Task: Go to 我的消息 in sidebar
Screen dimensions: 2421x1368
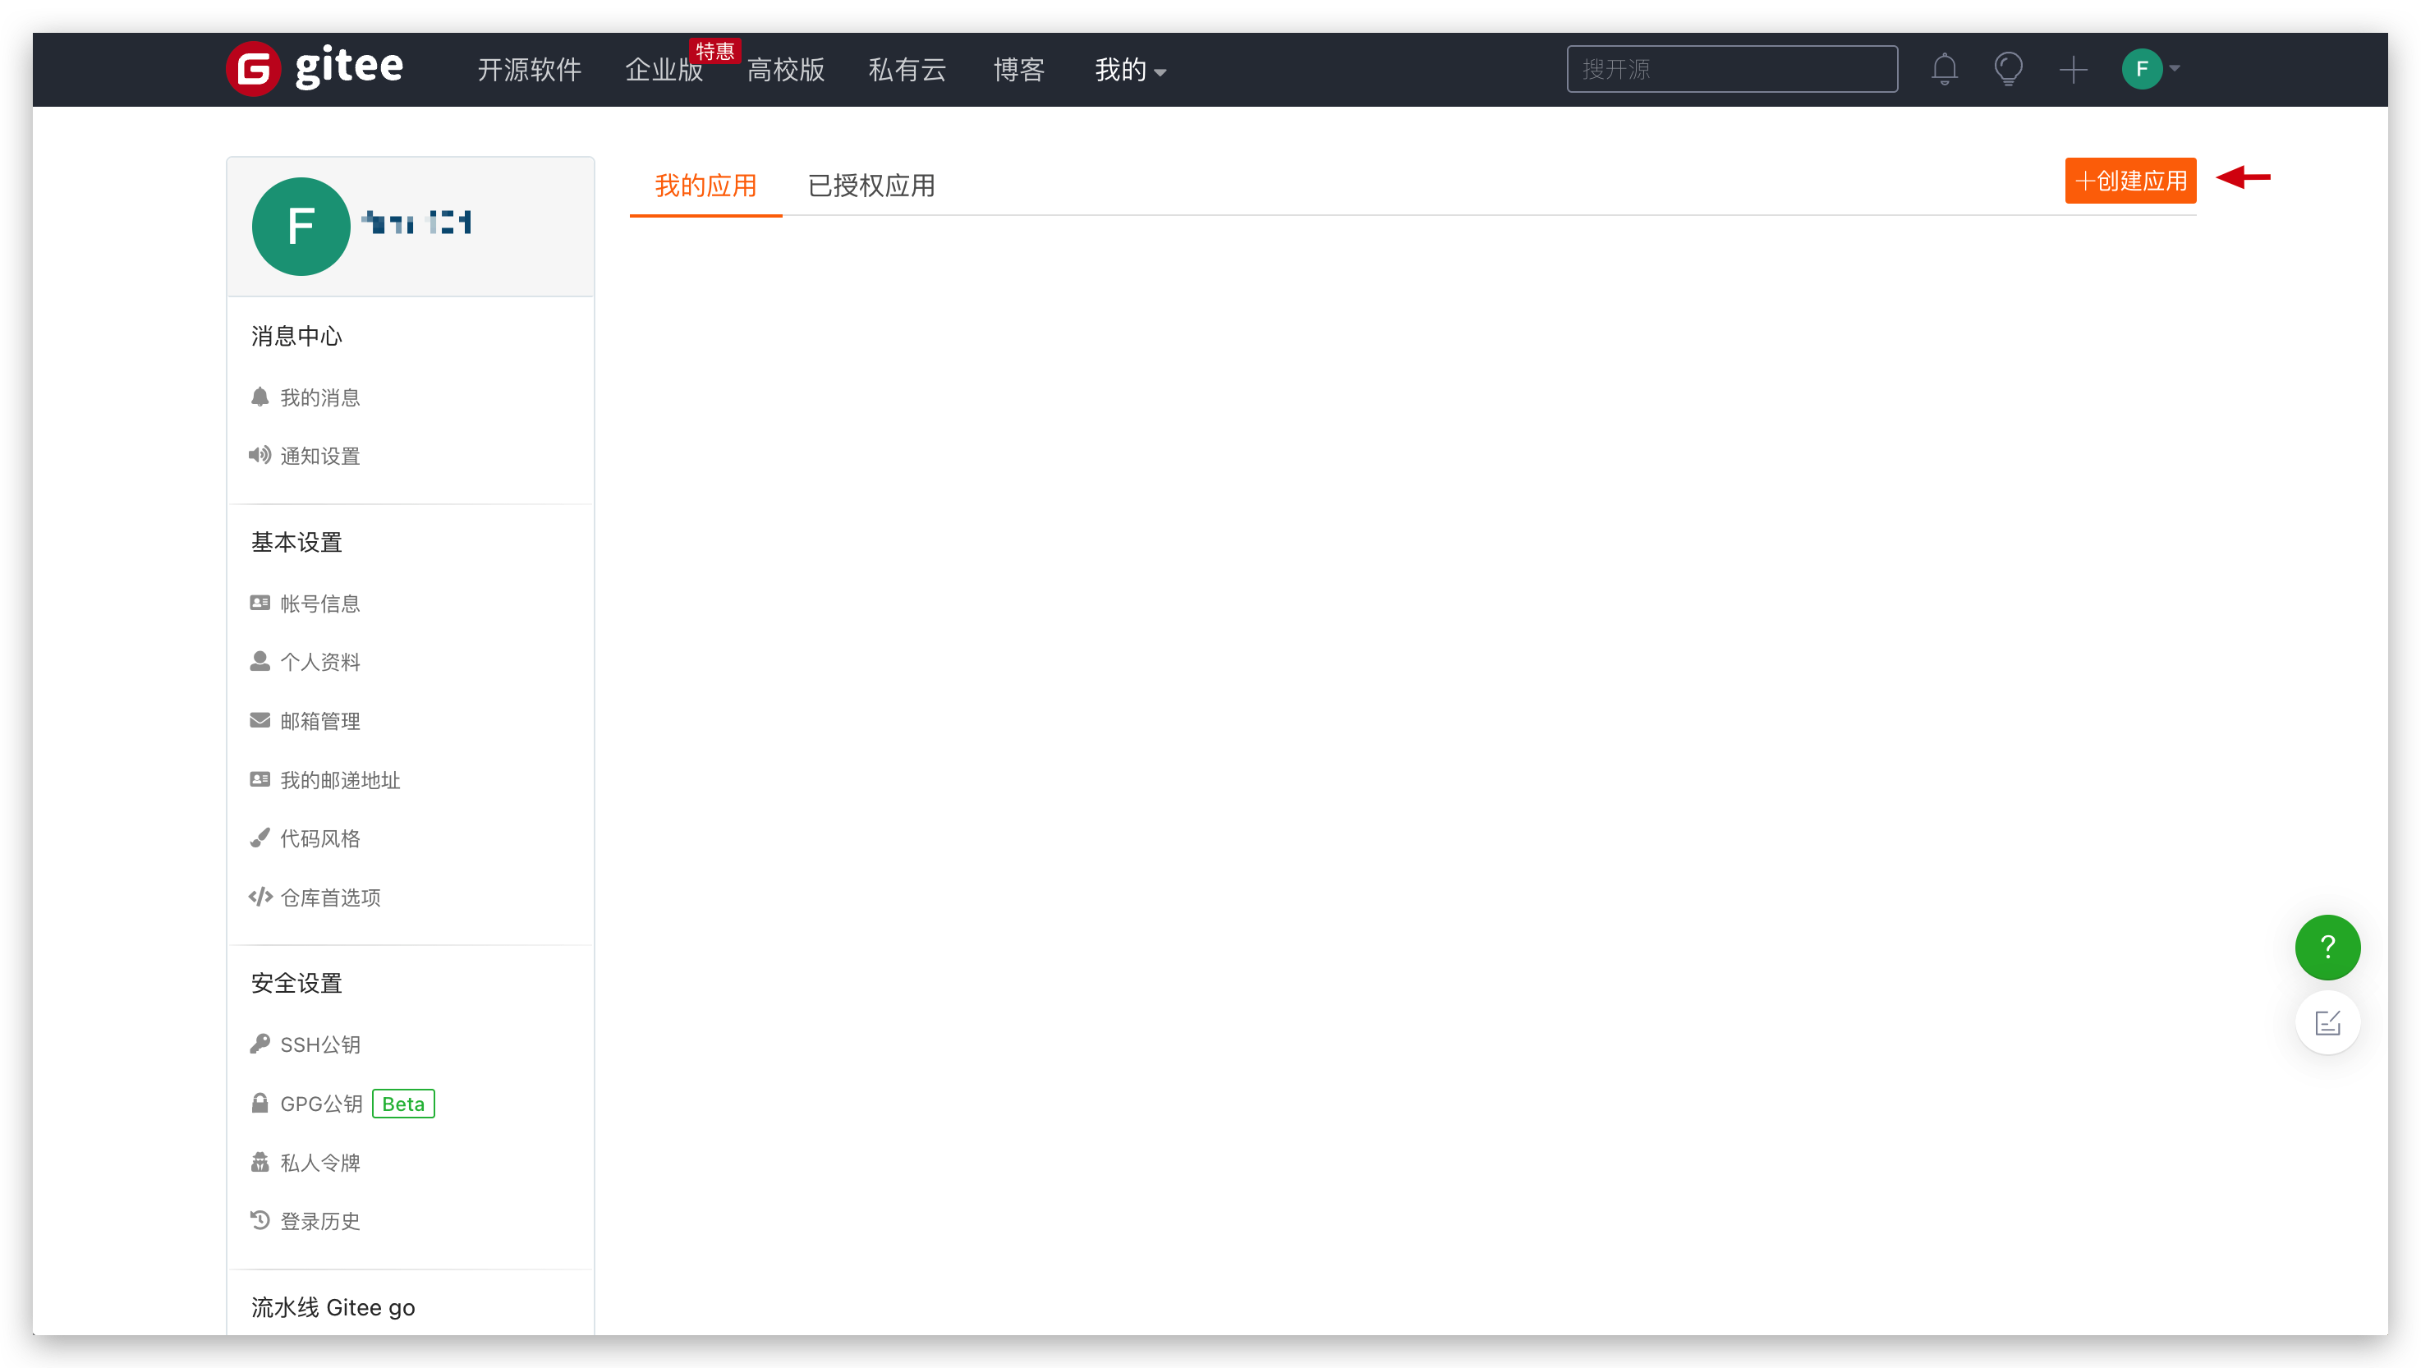Action: pos(319,397)
